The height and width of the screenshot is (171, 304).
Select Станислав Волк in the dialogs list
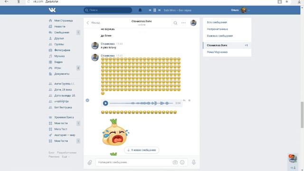pyautogui.click(x=227, y=45)
